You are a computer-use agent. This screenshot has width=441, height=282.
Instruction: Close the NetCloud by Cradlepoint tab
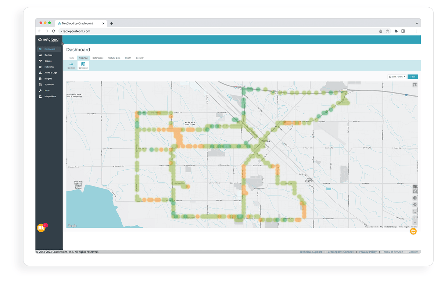[103, 23]
